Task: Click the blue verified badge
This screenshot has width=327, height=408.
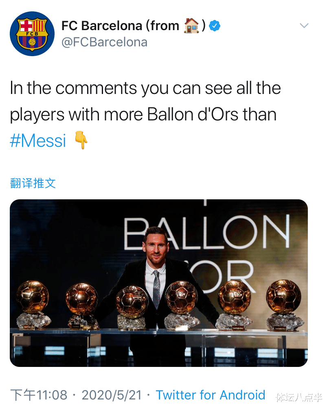Action: [215, 26]
